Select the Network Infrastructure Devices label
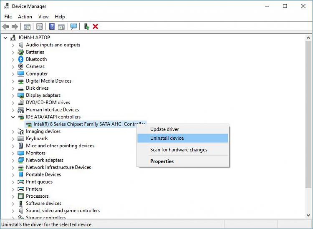313x229 pixels. point(58,167)
